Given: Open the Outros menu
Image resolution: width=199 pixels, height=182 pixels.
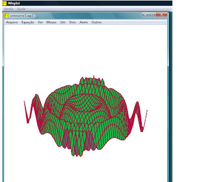Looking at the screenshot, I should click(97, 22).
